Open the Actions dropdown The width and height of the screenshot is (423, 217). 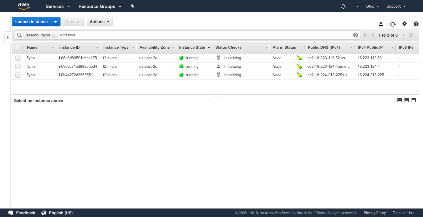pyautogui.click(x=100, y=22)
